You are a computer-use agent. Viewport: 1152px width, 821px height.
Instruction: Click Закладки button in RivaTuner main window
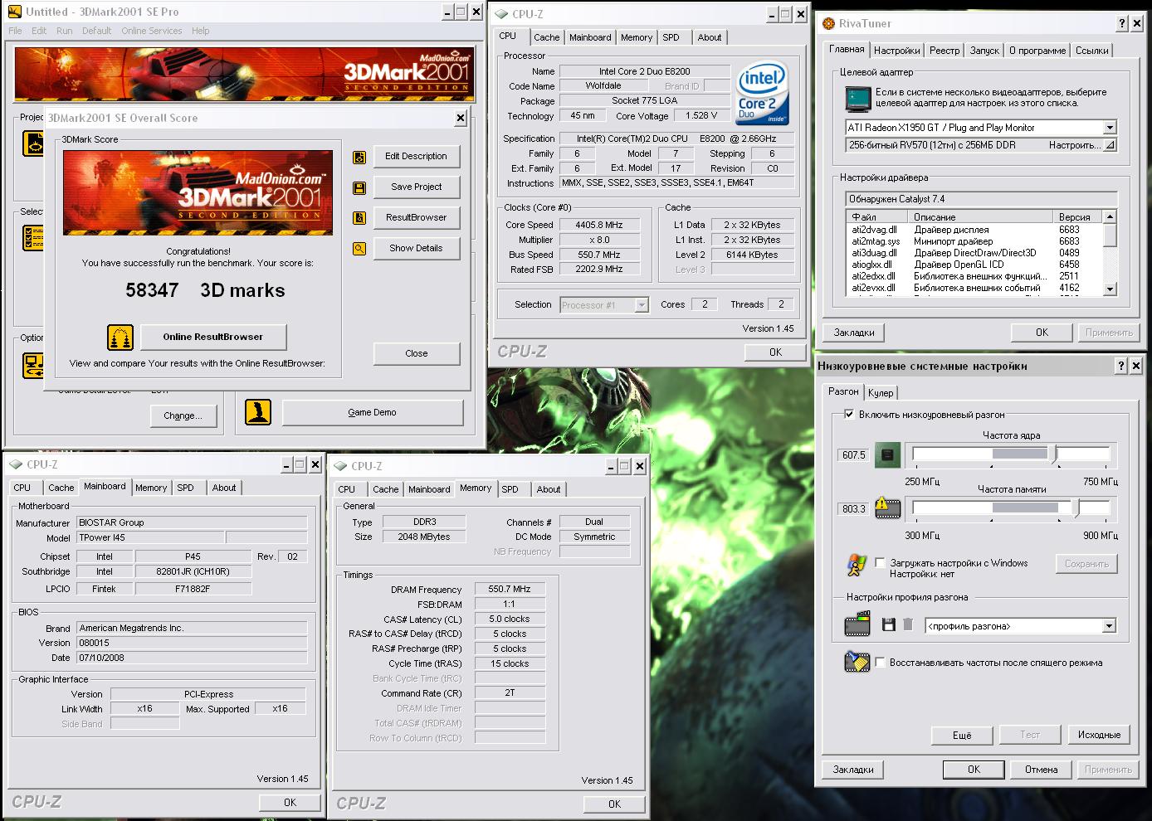854,333
